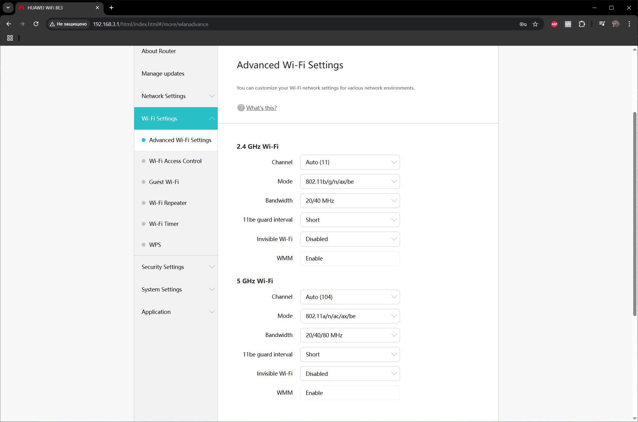The image size is (638, 422).
Task: Open the Extensions puzzle icon menu
Action: (x=582, y=24)
